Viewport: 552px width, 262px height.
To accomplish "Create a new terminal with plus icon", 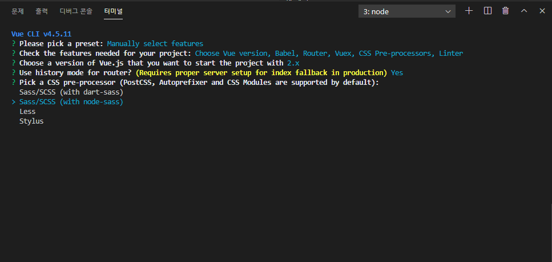I will coord(469,11).
